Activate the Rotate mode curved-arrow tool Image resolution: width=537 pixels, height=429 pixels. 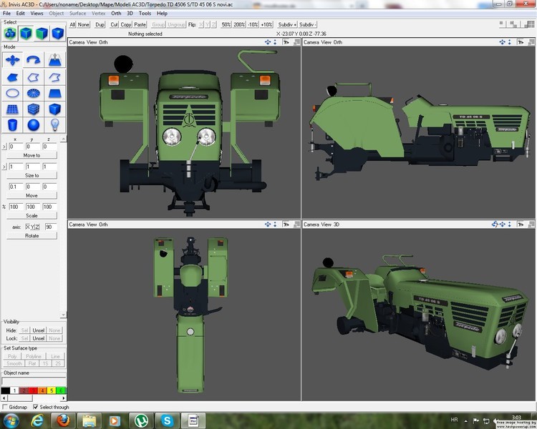(34, 60)
